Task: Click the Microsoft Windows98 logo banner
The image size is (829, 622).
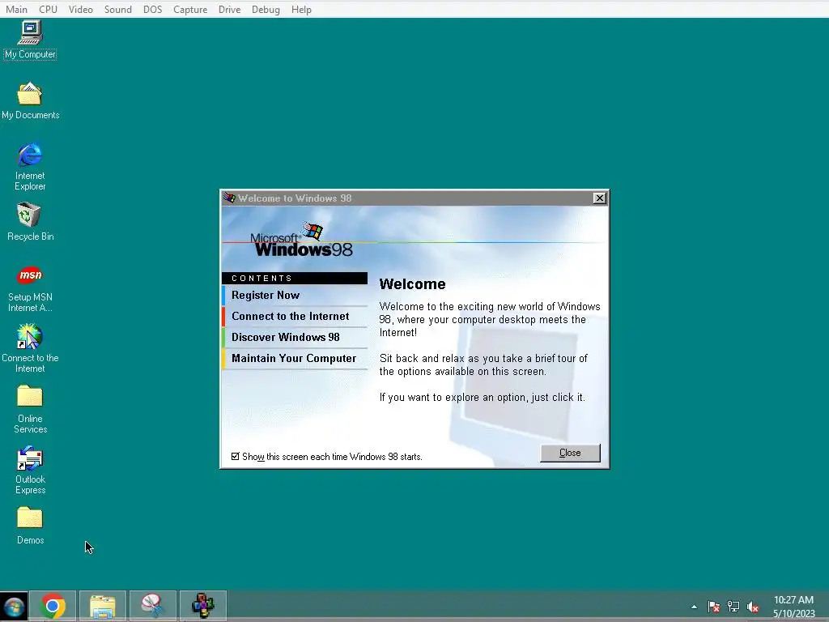Action: [x=301, y=241]
